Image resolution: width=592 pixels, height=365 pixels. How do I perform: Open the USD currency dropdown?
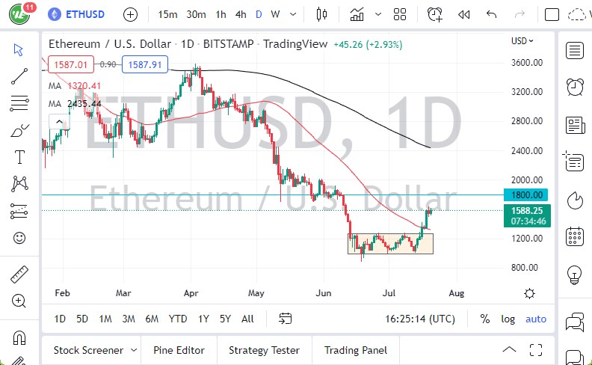(x=522, y=41)
